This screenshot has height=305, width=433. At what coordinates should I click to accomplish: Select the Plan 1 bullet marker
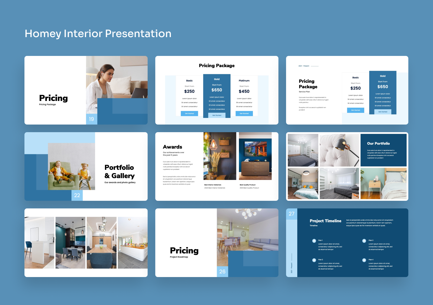point(314,240)
